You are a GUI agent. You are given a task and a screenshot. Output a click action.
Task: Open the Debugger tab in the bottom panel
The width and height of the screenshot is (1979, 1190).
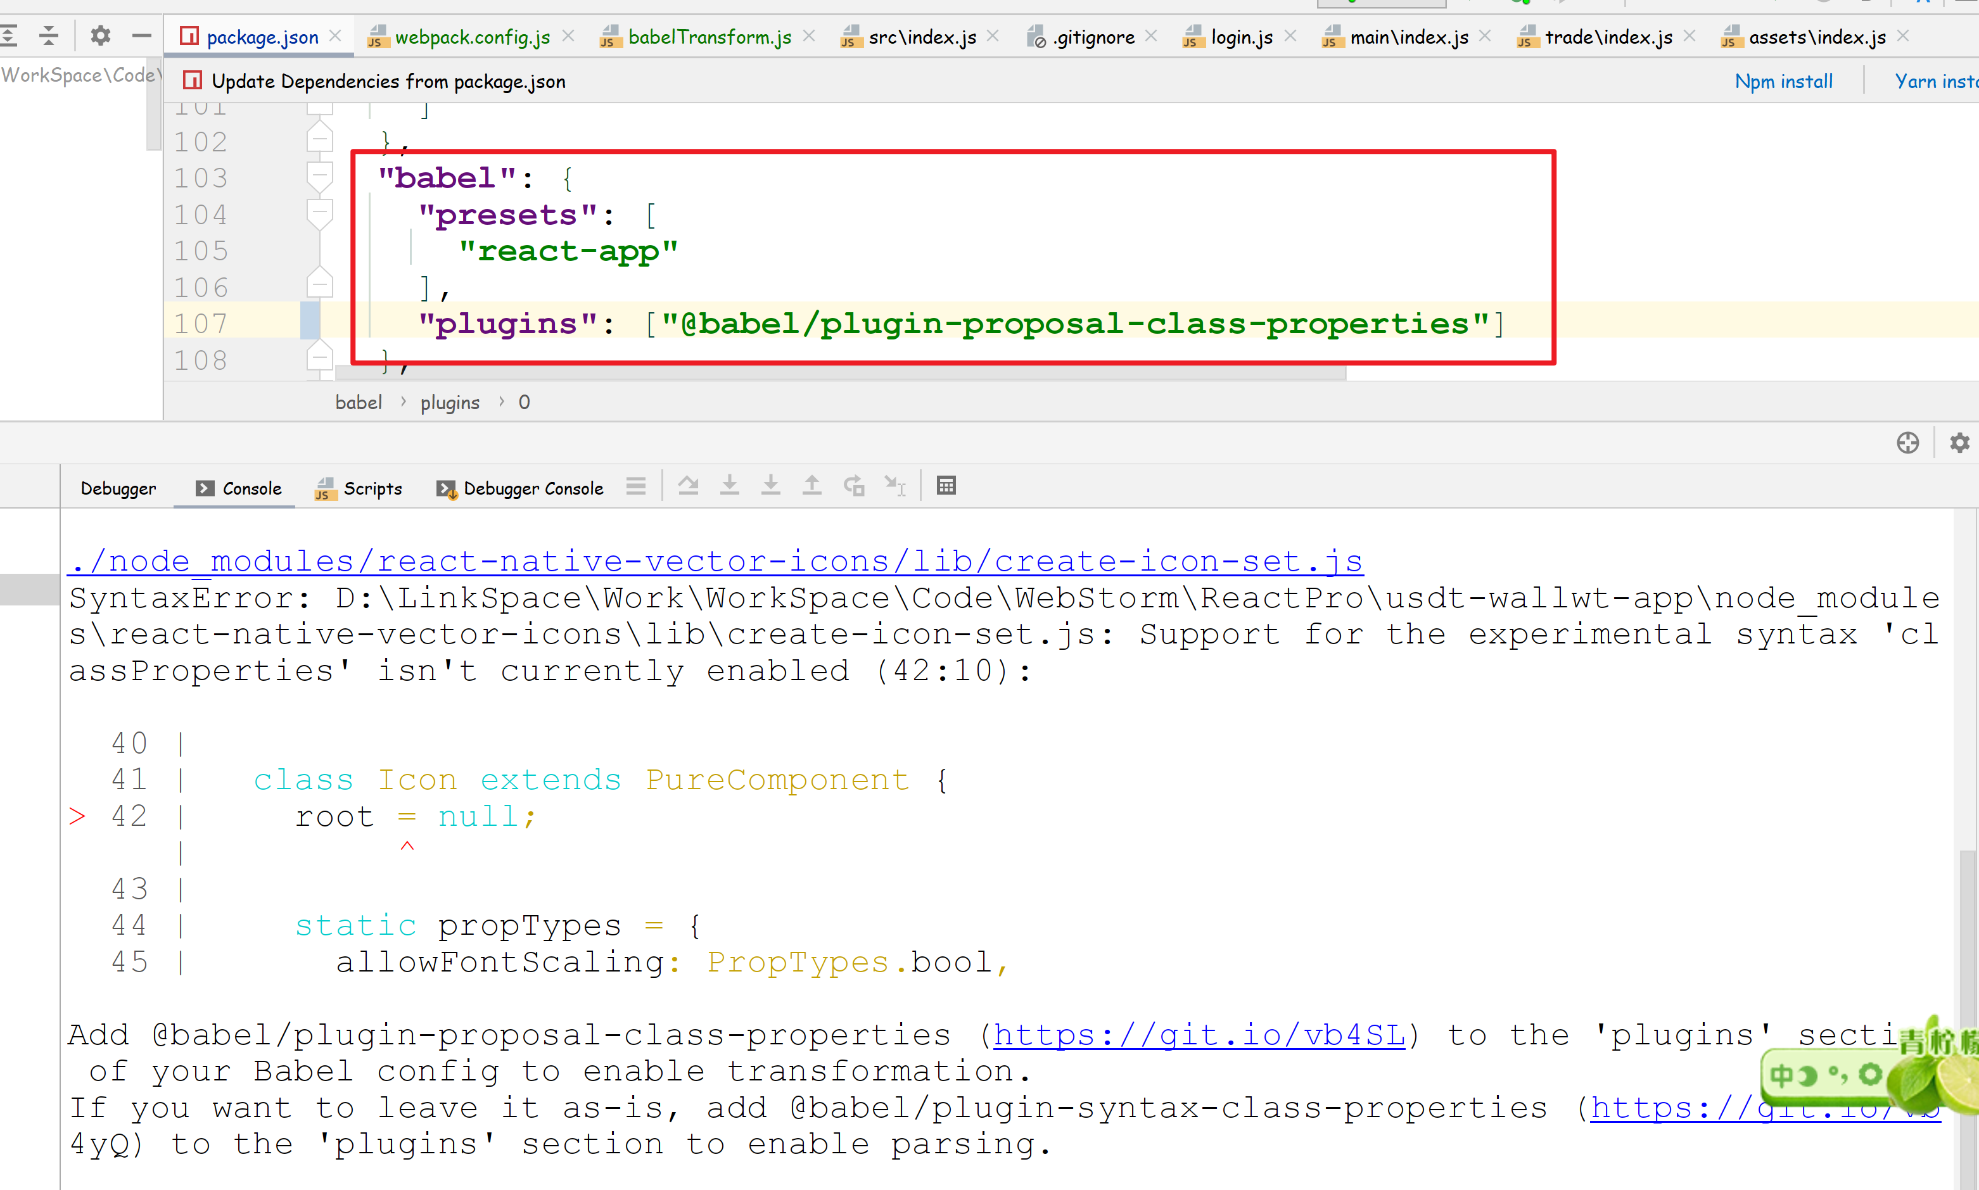click(x=118, y=488)
